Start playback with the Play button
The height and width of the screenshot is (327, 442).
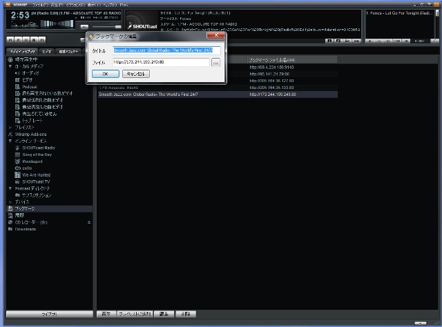click(19, 40)
